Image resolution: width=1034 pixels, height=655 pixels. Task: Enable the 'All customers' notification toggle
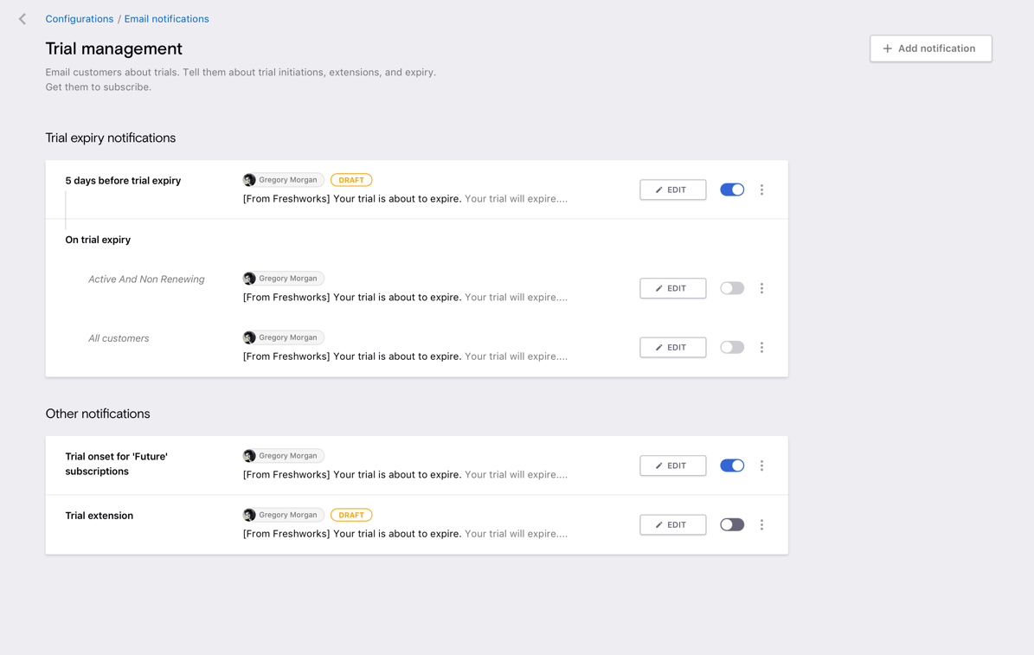pyautogui.click(x=731, y=347)
